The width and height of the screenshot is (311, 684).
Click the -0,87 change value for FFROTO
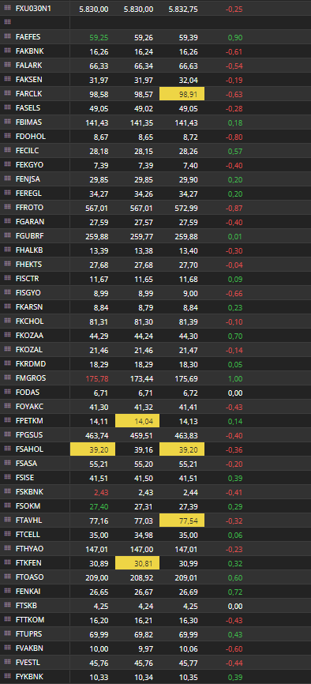234,208
